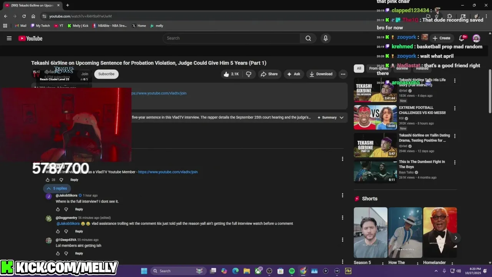
Task: Open options menu for Doggmentry's comment
Action: [x=342, y=218]
